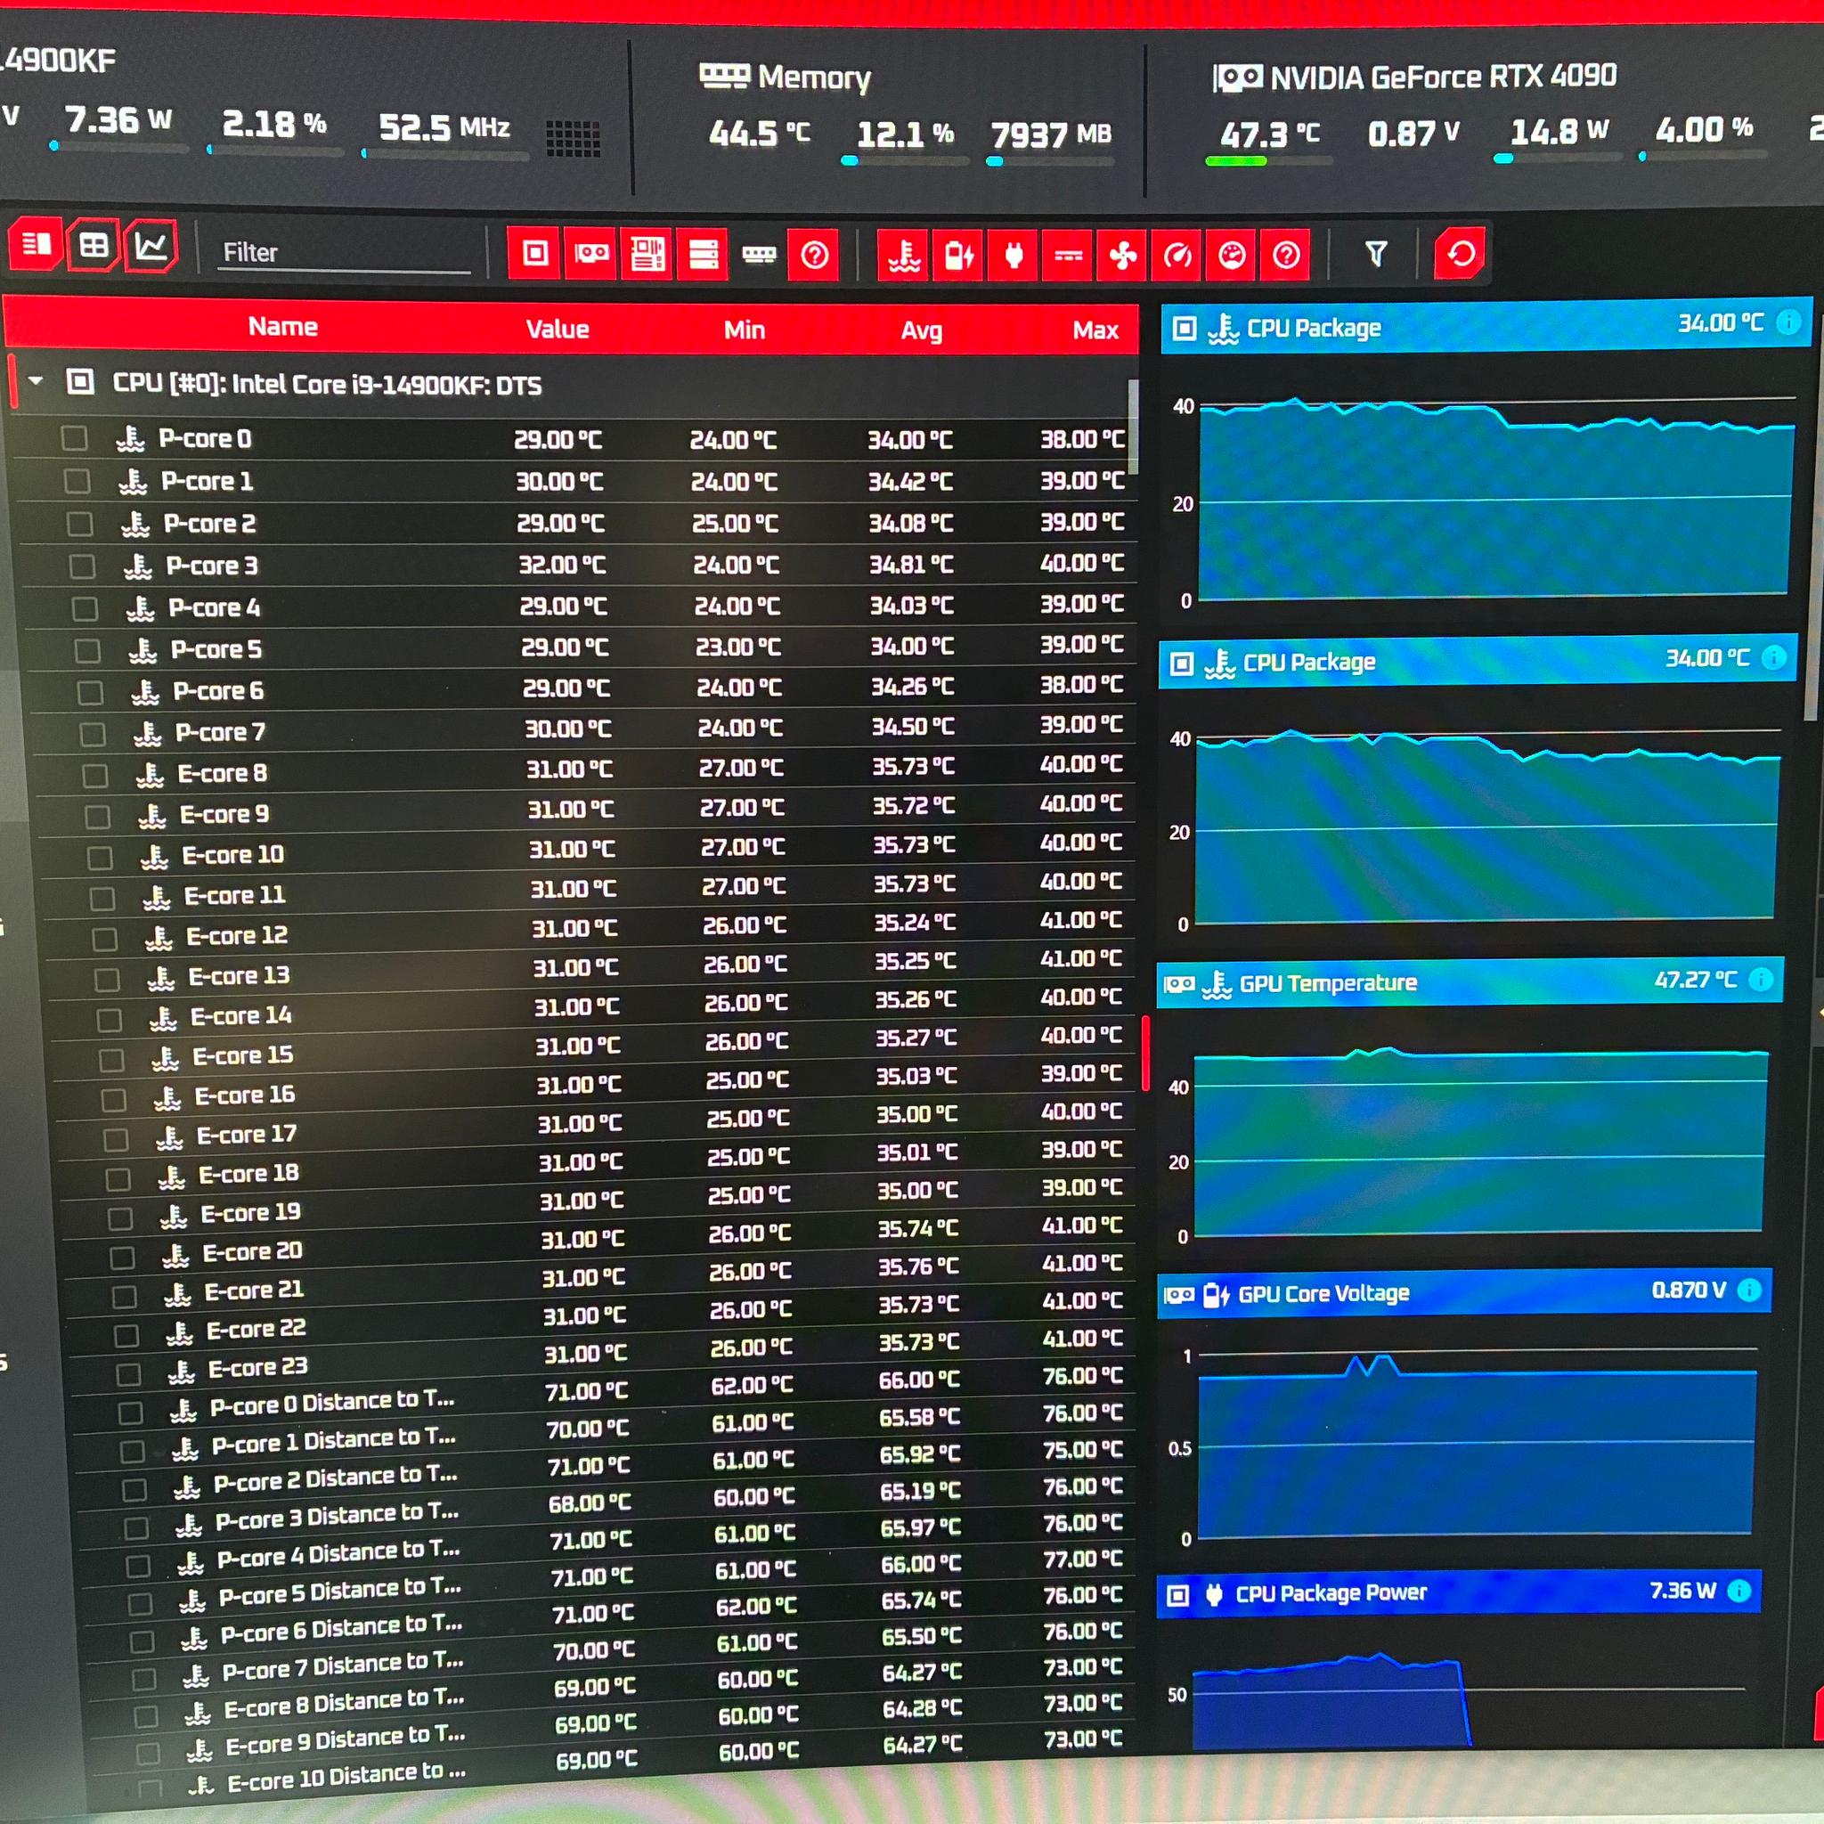Toggle the temperature sensor filter icon
This screenshot has height=1824, width=1824.
(x=903, y=256)
